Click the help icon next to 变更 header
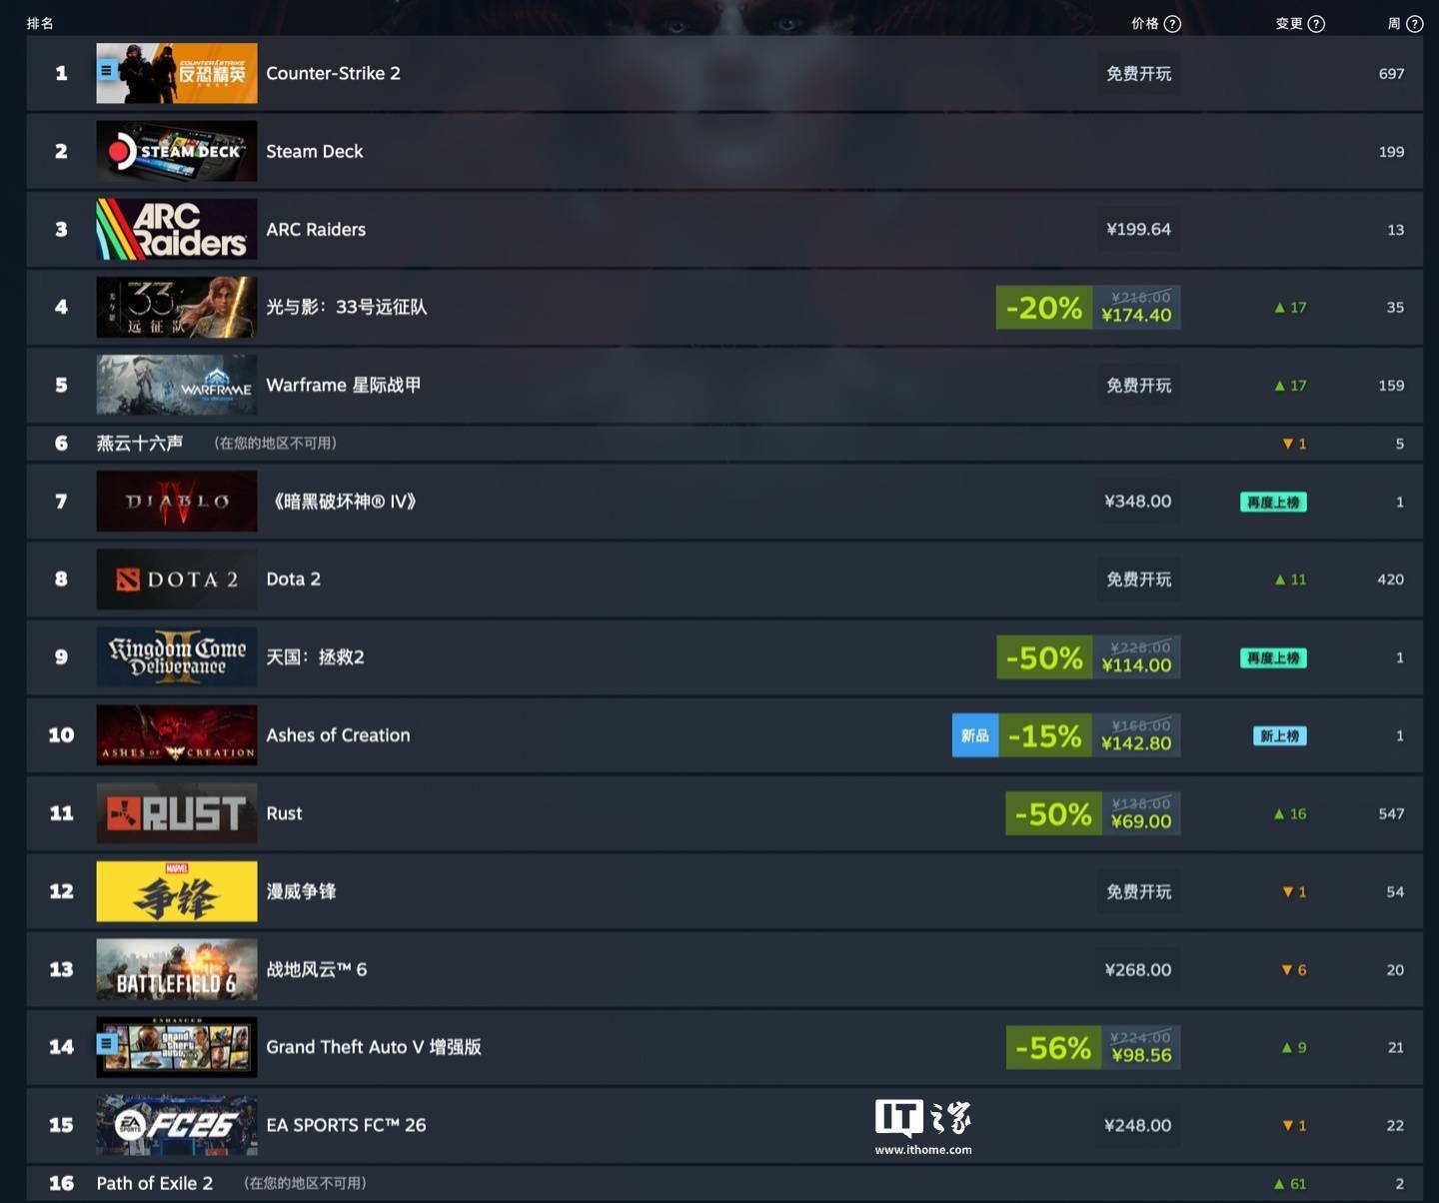The width and height of the screenshot is (1439, 1203). point(1316,24)
